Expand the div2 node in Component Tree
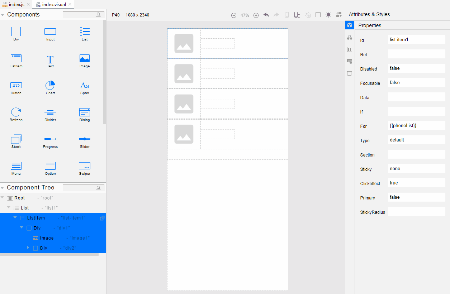This screenshot has height=294, width=450. 28,248
